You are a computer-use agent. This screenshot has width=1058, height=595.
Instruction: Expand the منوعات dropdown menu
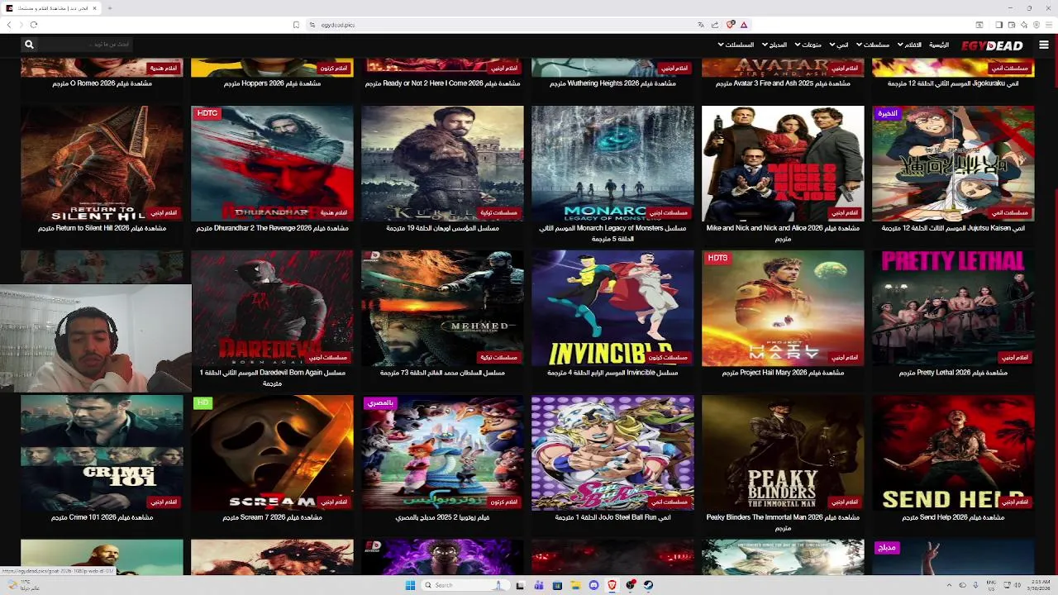[808, 45]
